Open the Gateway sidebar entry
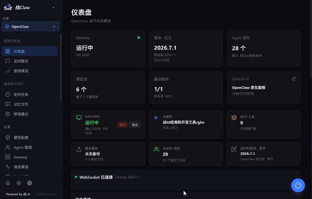 click(x=30, y=157)
